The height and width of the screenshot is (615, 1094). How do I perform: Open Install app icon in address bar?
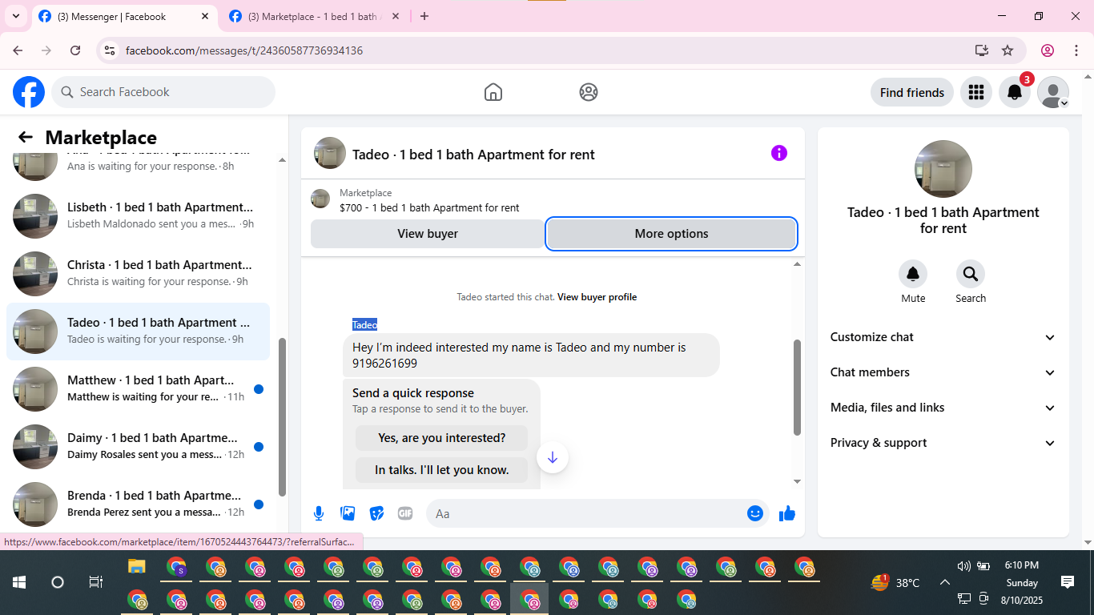[982, 50]
